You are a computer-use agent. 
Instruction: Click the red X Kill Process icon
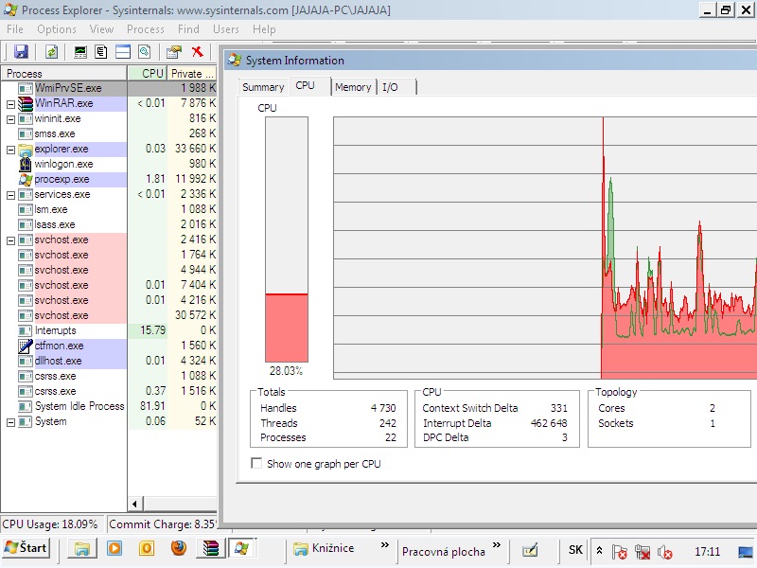[197, 52]
